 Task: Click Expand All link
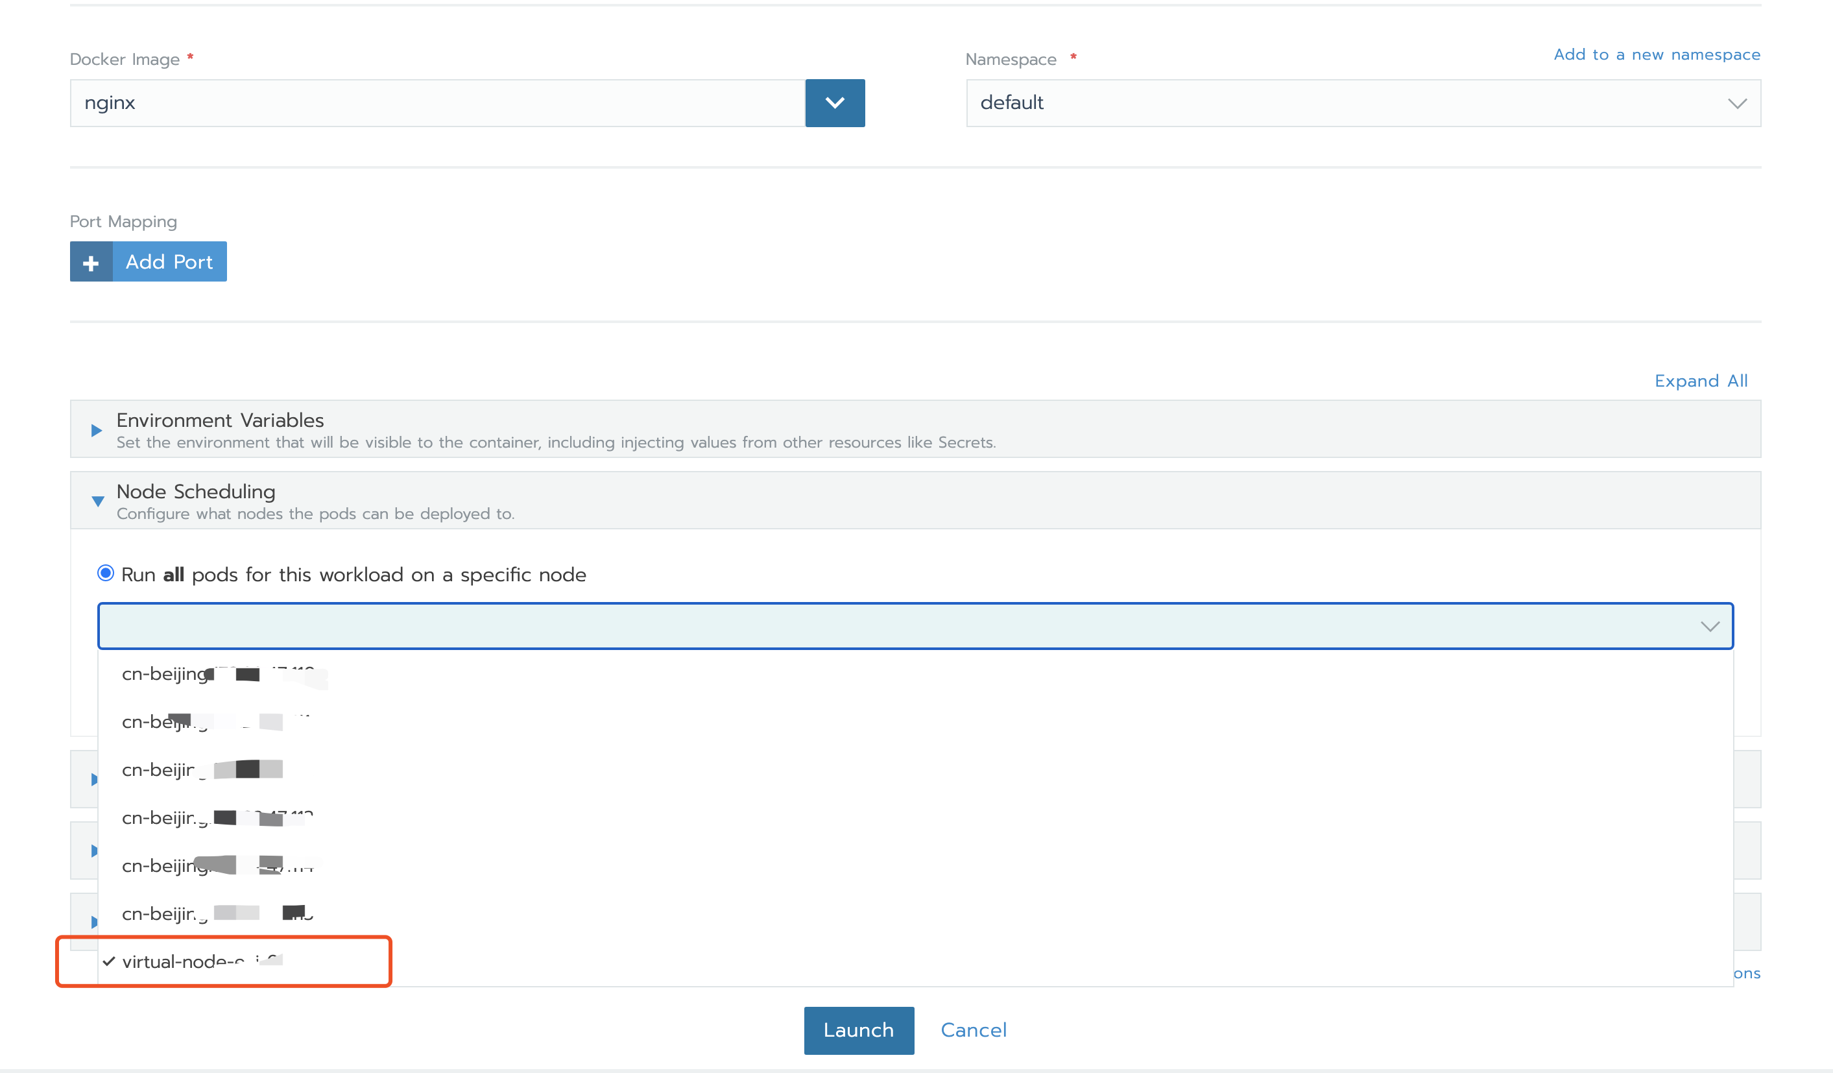pyautogui.click(x=1701, y=380)
